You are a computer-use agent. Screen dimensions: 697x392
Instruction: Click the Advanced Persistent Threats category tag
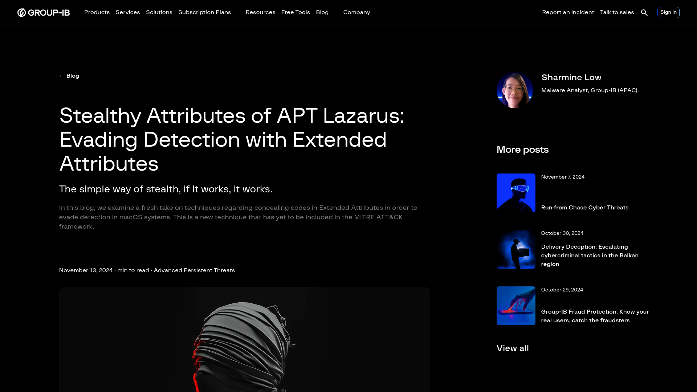pos(194,270)
